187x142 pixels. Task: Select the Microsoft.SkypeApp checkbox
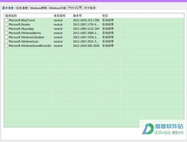tap(7, 29)
